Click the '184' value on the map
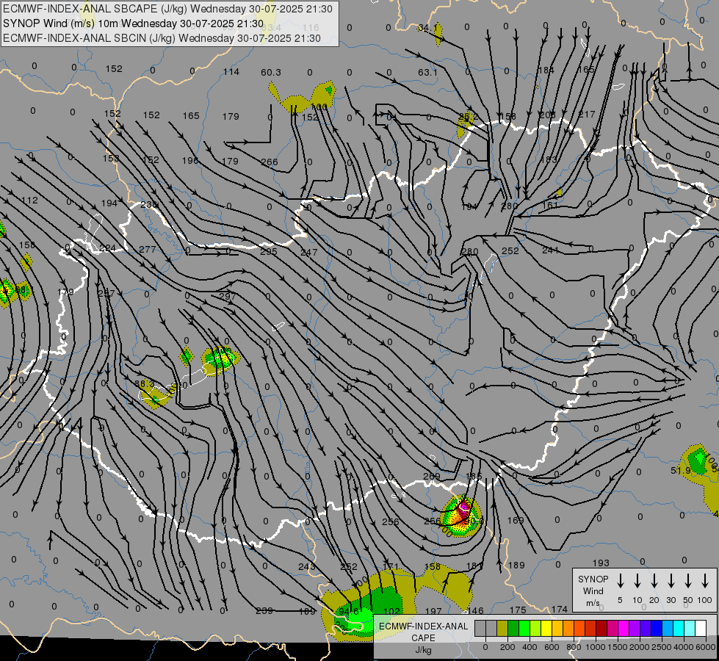 (x=546, y=71)
